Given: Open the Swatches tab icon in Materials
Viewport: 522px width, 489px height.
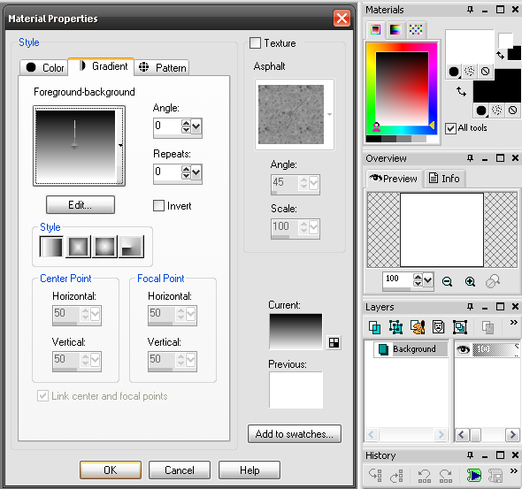Looking at the screenshot, I should pyautogui.click(x=416, y=30).
